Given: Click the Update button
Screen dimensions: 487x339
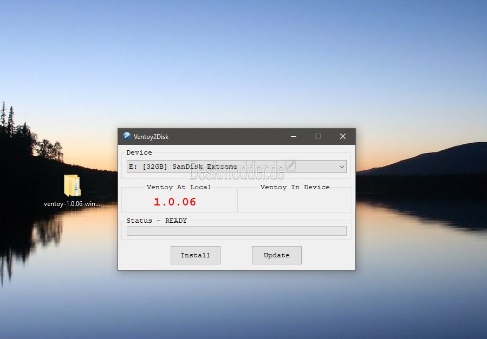Looking at the screenshot, I should coord(276,255).
